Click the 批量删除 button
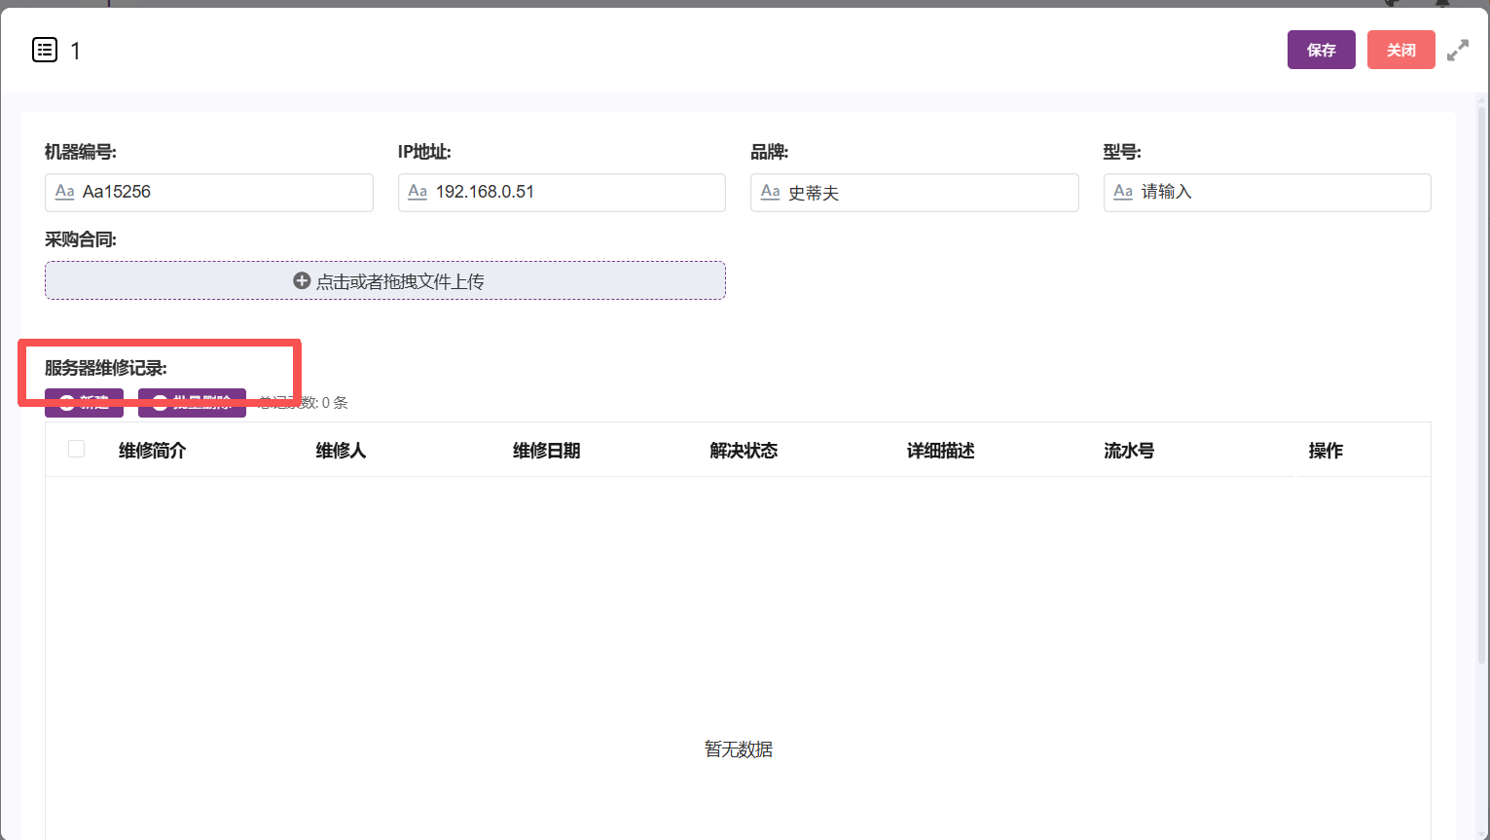1490x840 pixels. (x=192, y=402)
